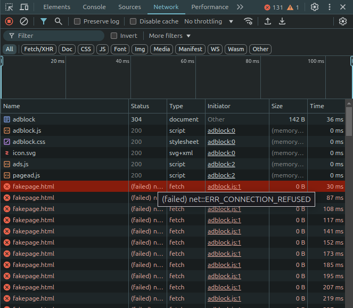
Task: Sort requests by the Type column header
Action: click(186, 106)
